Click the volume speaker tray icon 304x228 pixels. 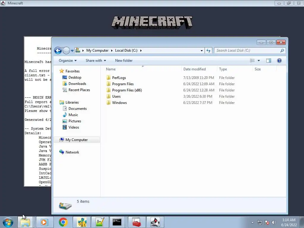tap(274, 222)
